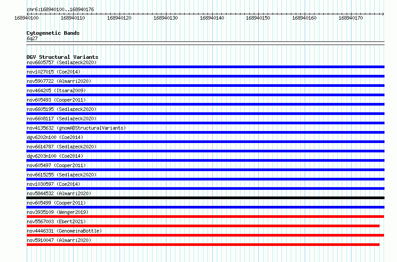
Task: Click ruler position 168940110
Action: point(73,18)
